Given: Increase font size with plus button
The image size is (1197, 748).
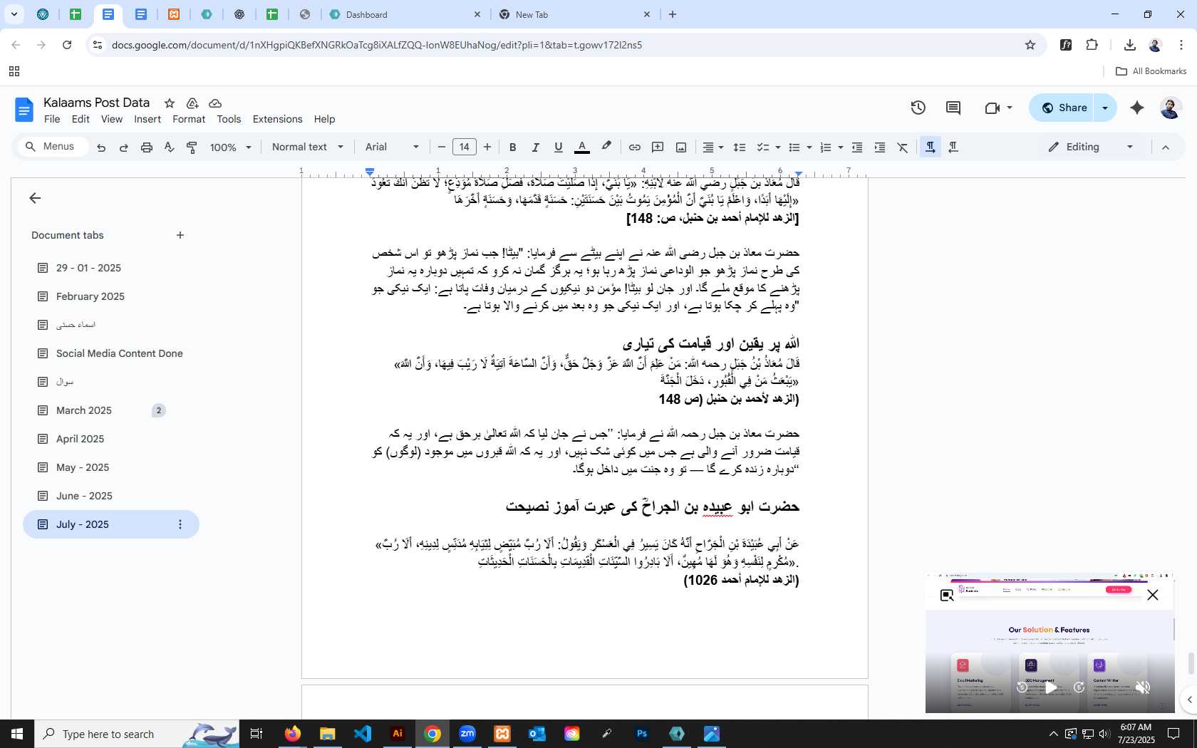Looking at the screenshot, I should coord(487,147).
